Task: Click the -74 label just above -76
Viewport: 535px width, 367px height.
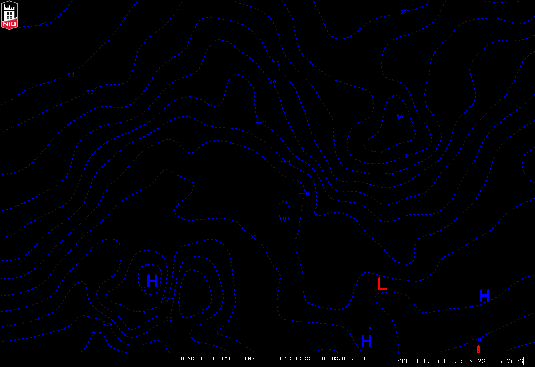Action: (108, 324)
